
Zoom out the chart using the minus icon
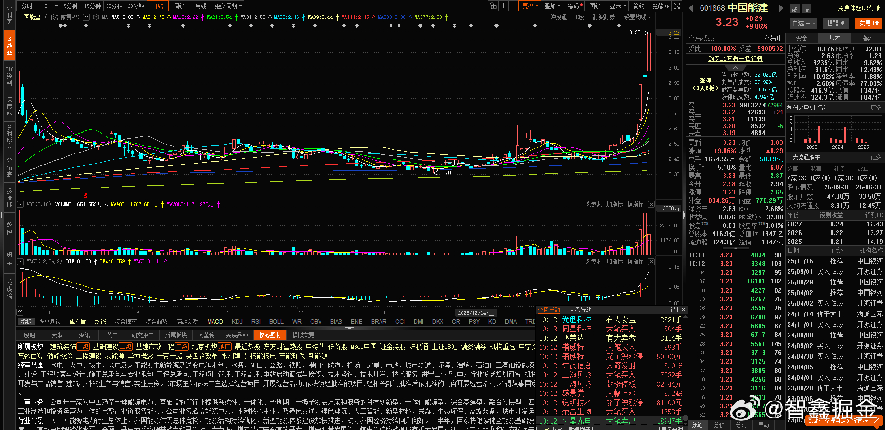[513, 6]
